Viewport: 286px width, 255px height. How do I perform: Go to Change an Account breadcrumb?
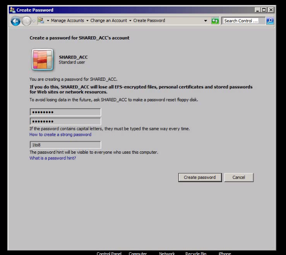coord(109,21)
